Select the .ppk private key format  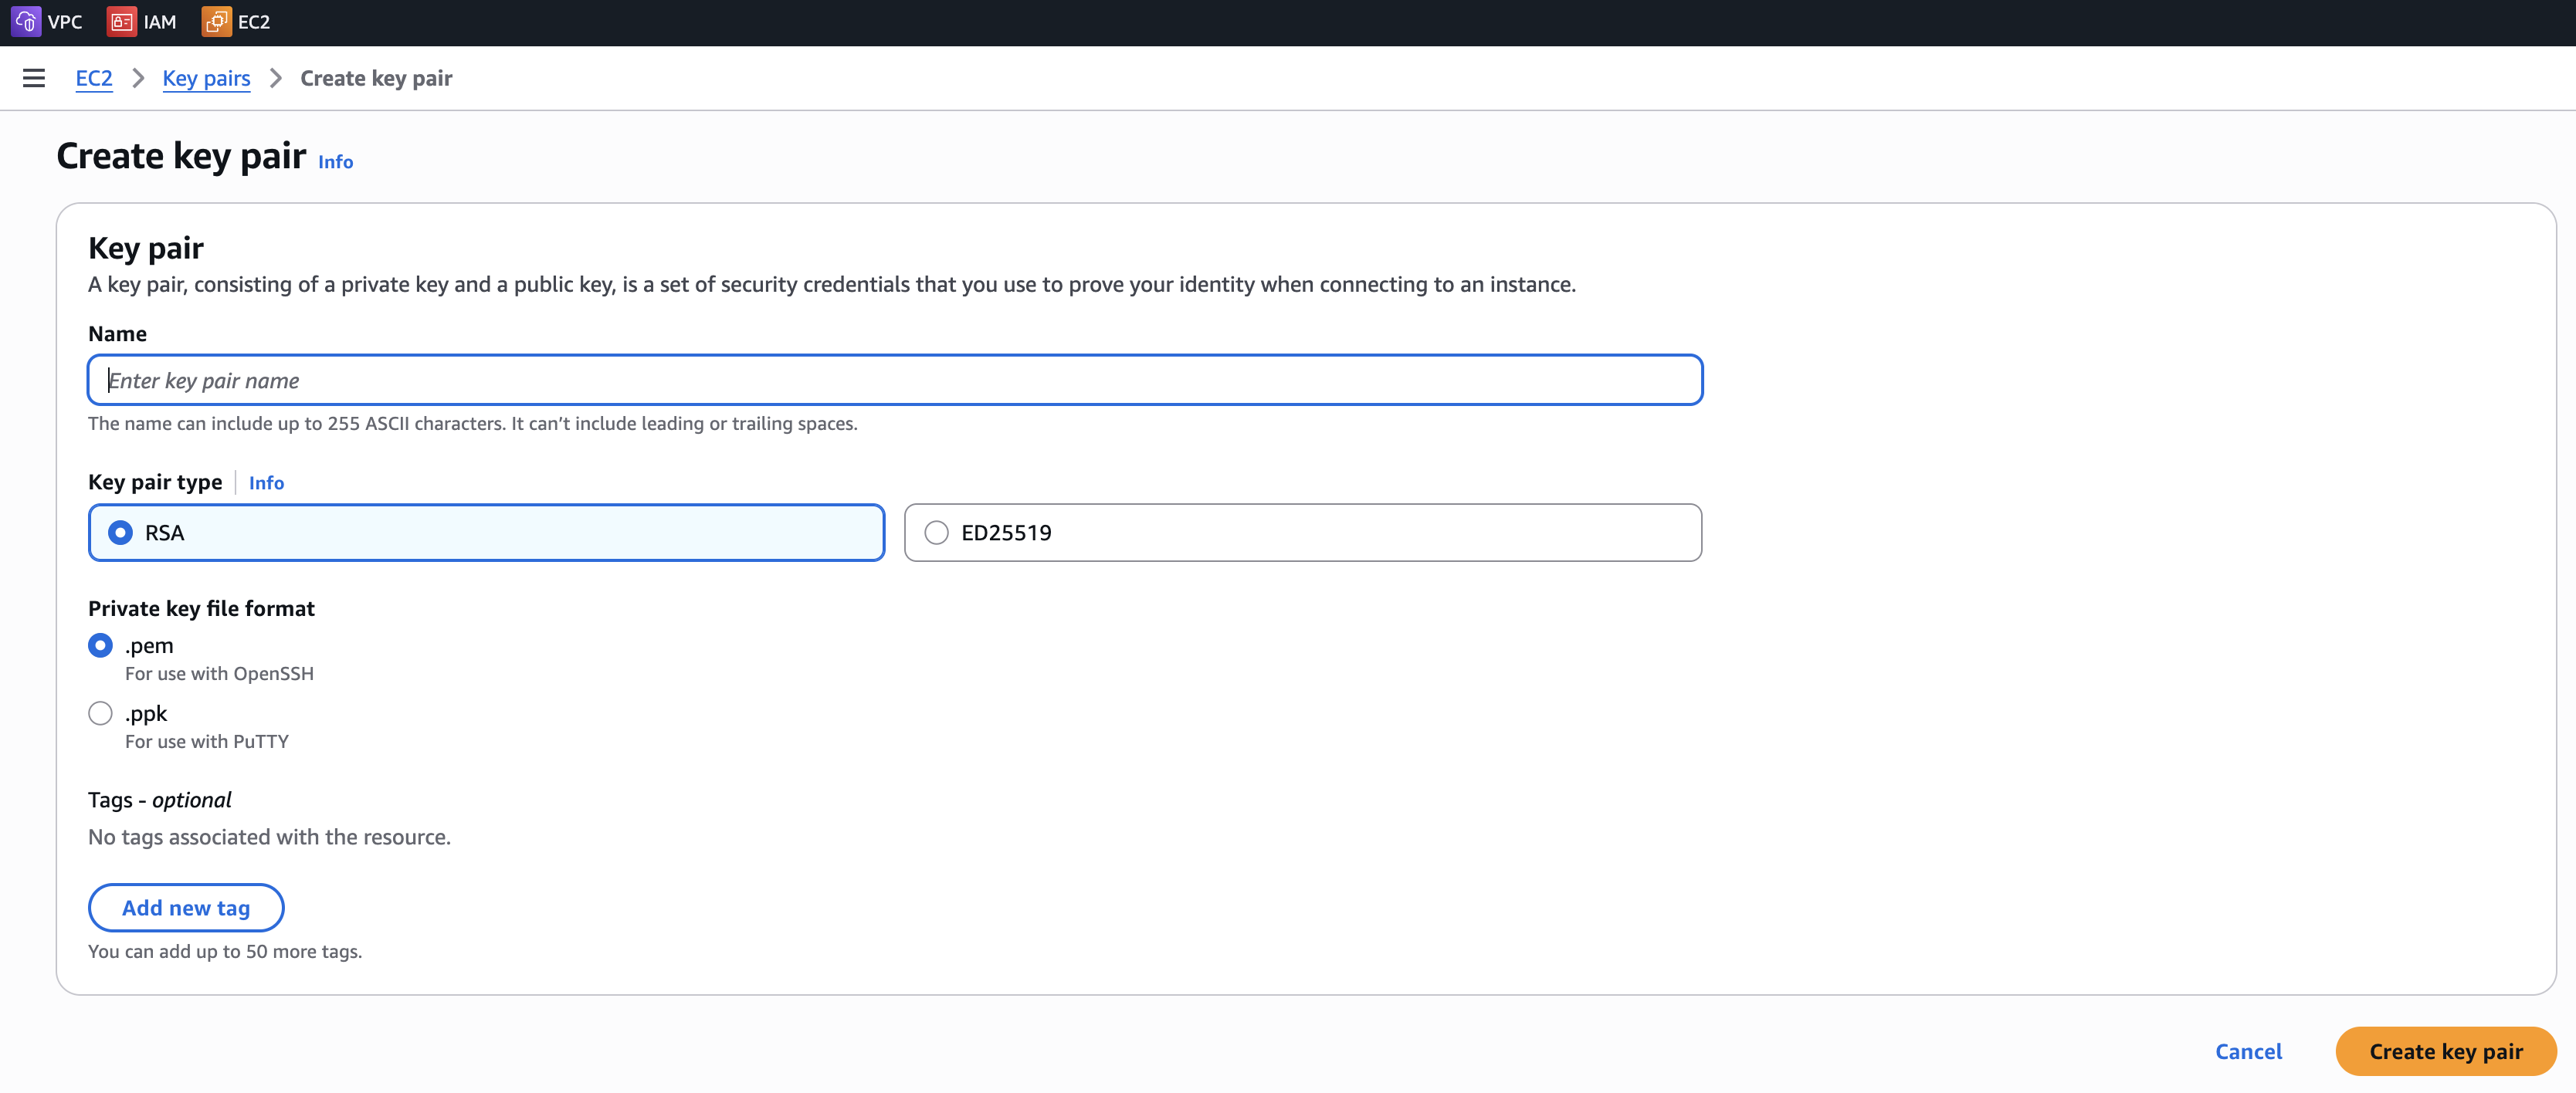[x=100, y=713]
